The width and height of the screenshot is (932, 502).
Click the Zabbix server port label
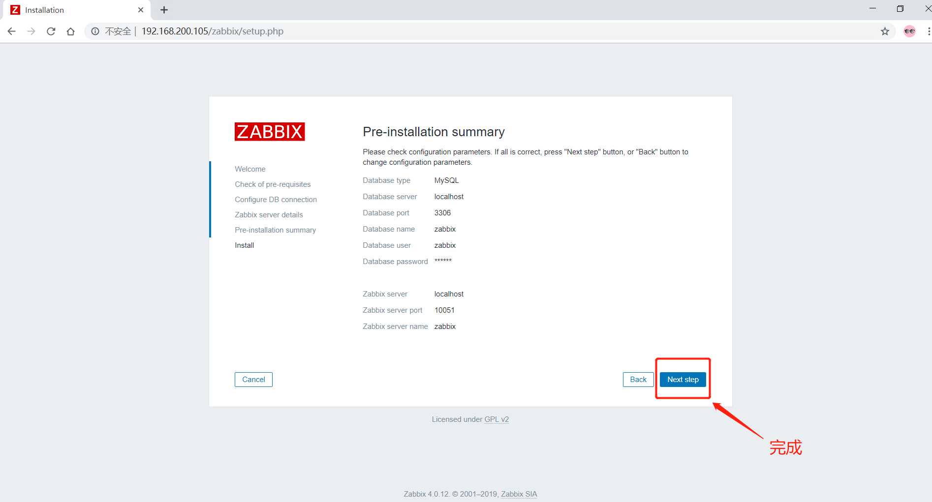392,310
